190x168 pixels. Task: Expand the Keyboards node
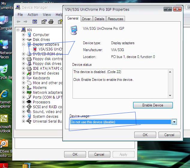(23, 78)
